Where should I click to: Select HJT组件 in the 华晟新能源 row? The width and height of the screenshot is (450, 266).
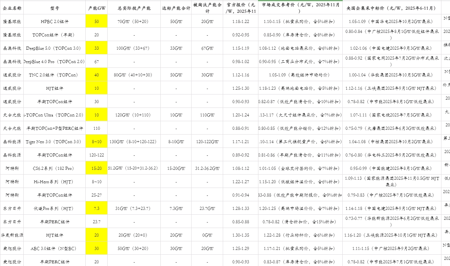tap(54, 235)
